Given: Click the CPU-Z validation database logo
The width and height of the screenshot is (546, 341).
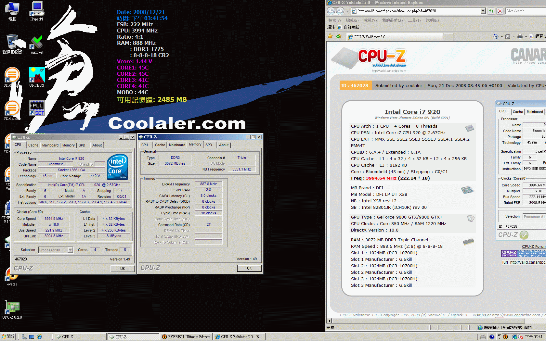Looking at the screenshot, I should click(x=370, y=59).
